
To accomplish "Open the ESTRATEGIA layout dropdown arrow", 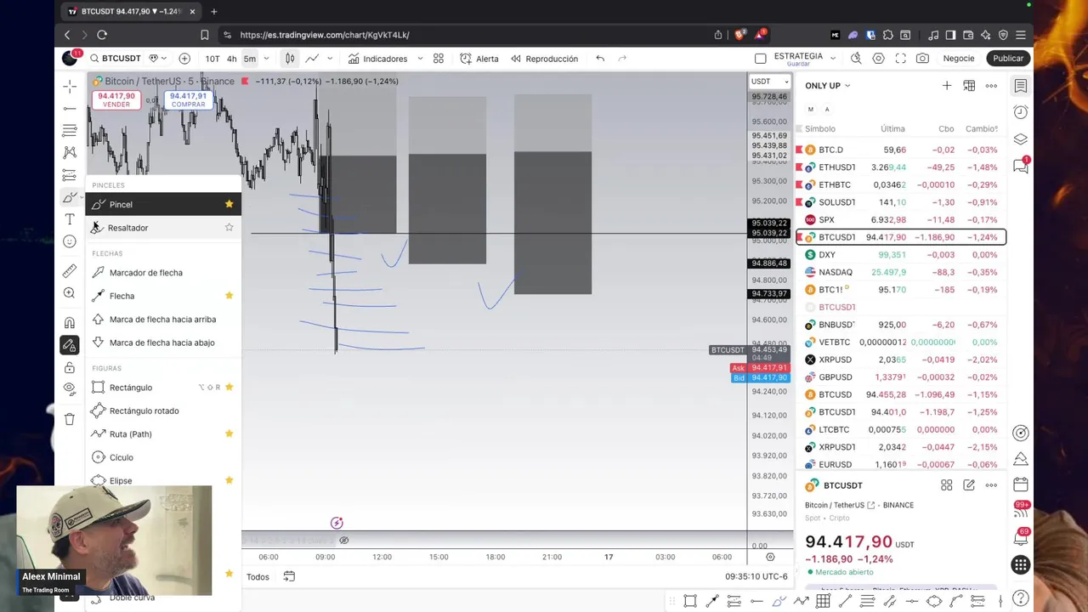I will (x=833, y=59).
